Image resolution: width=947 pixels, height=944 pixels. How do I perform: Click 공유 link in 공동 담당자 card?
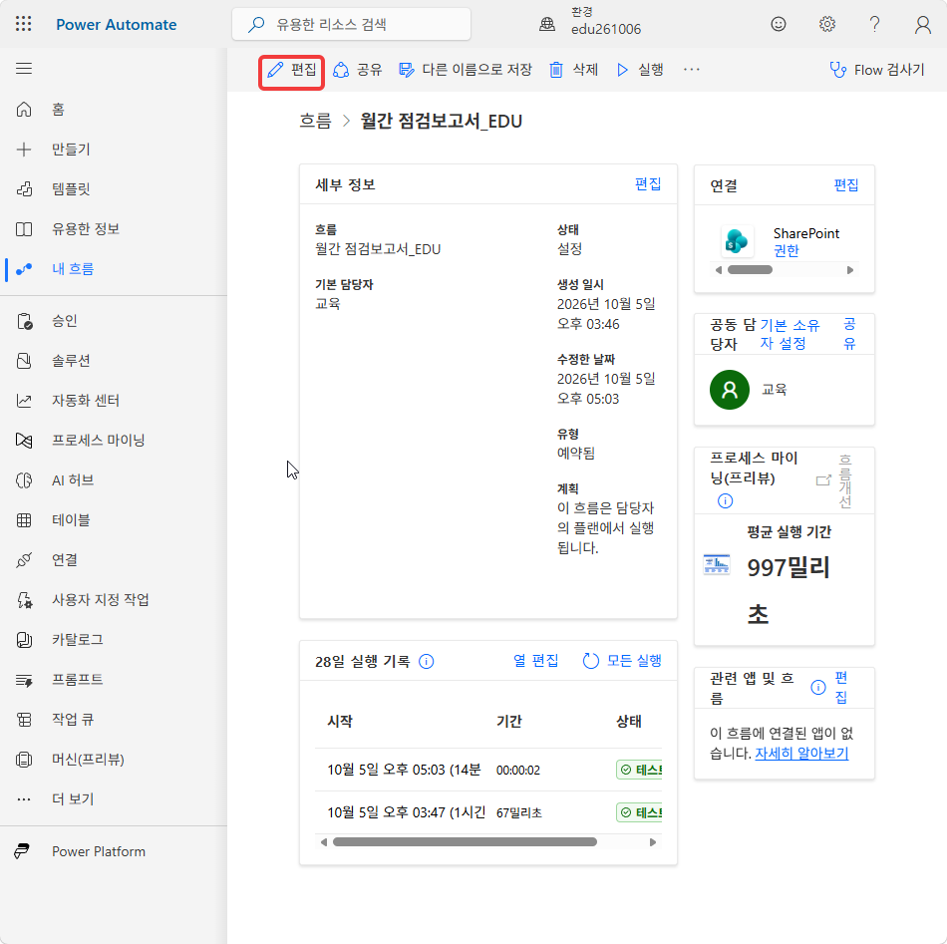[849, 334]
